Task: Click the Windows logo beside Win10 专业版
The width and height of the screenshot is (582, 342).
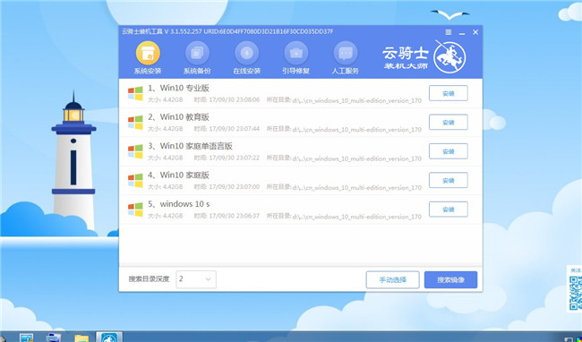Action: (x=135, y=93)
